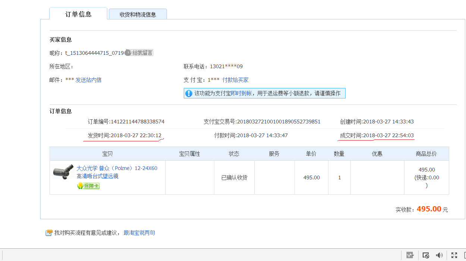The height and width of the screenshot is (261, 466).
Task: Click the 付款给买家 link
Action: pos(235,80)
